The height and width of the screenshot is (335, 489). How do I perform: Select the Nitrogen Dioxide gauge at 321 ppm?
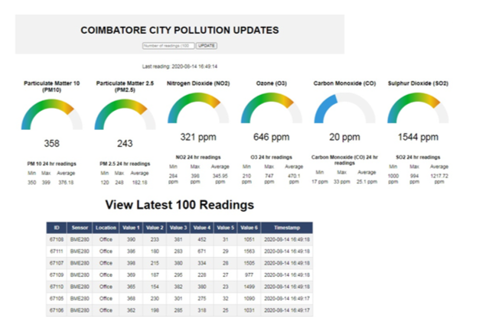[x=198, y=108]
